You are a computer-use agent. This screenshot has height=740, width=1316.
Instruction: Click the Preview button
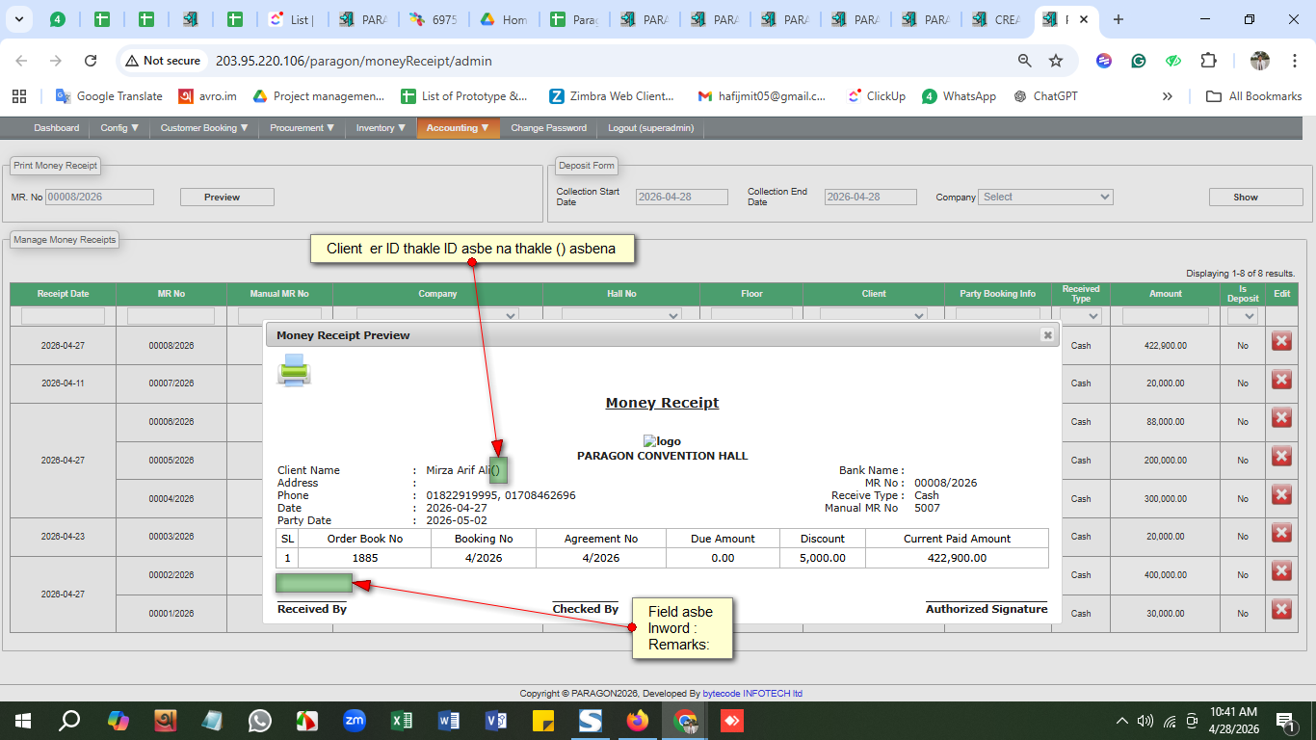click(227, 197)
